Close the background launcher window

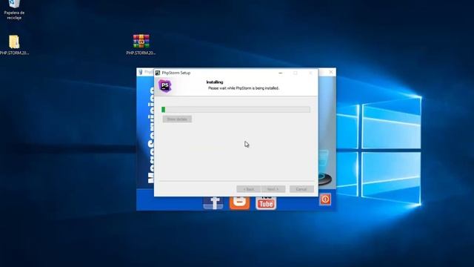pyautogui.click(x=331, y=72)
